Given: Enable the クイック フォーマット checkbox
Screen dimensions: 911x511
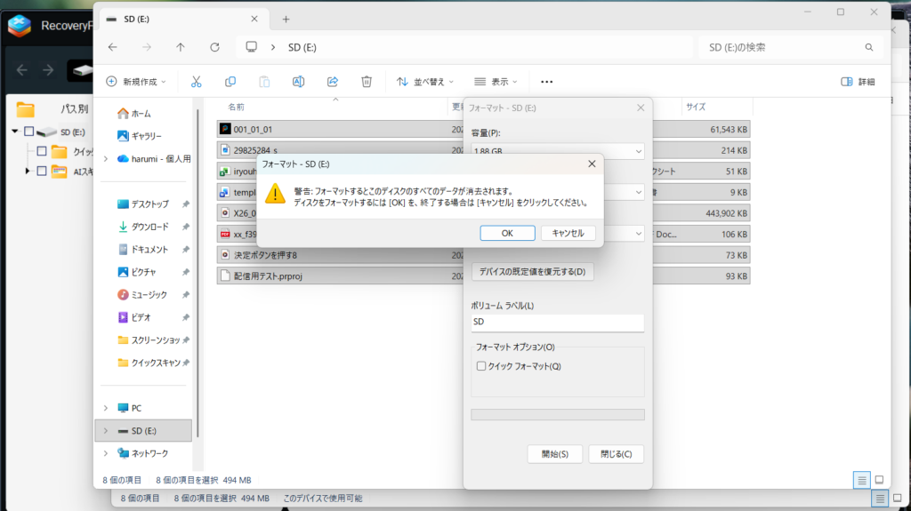Looking at the screenshot, I should (x=481, y=366).
